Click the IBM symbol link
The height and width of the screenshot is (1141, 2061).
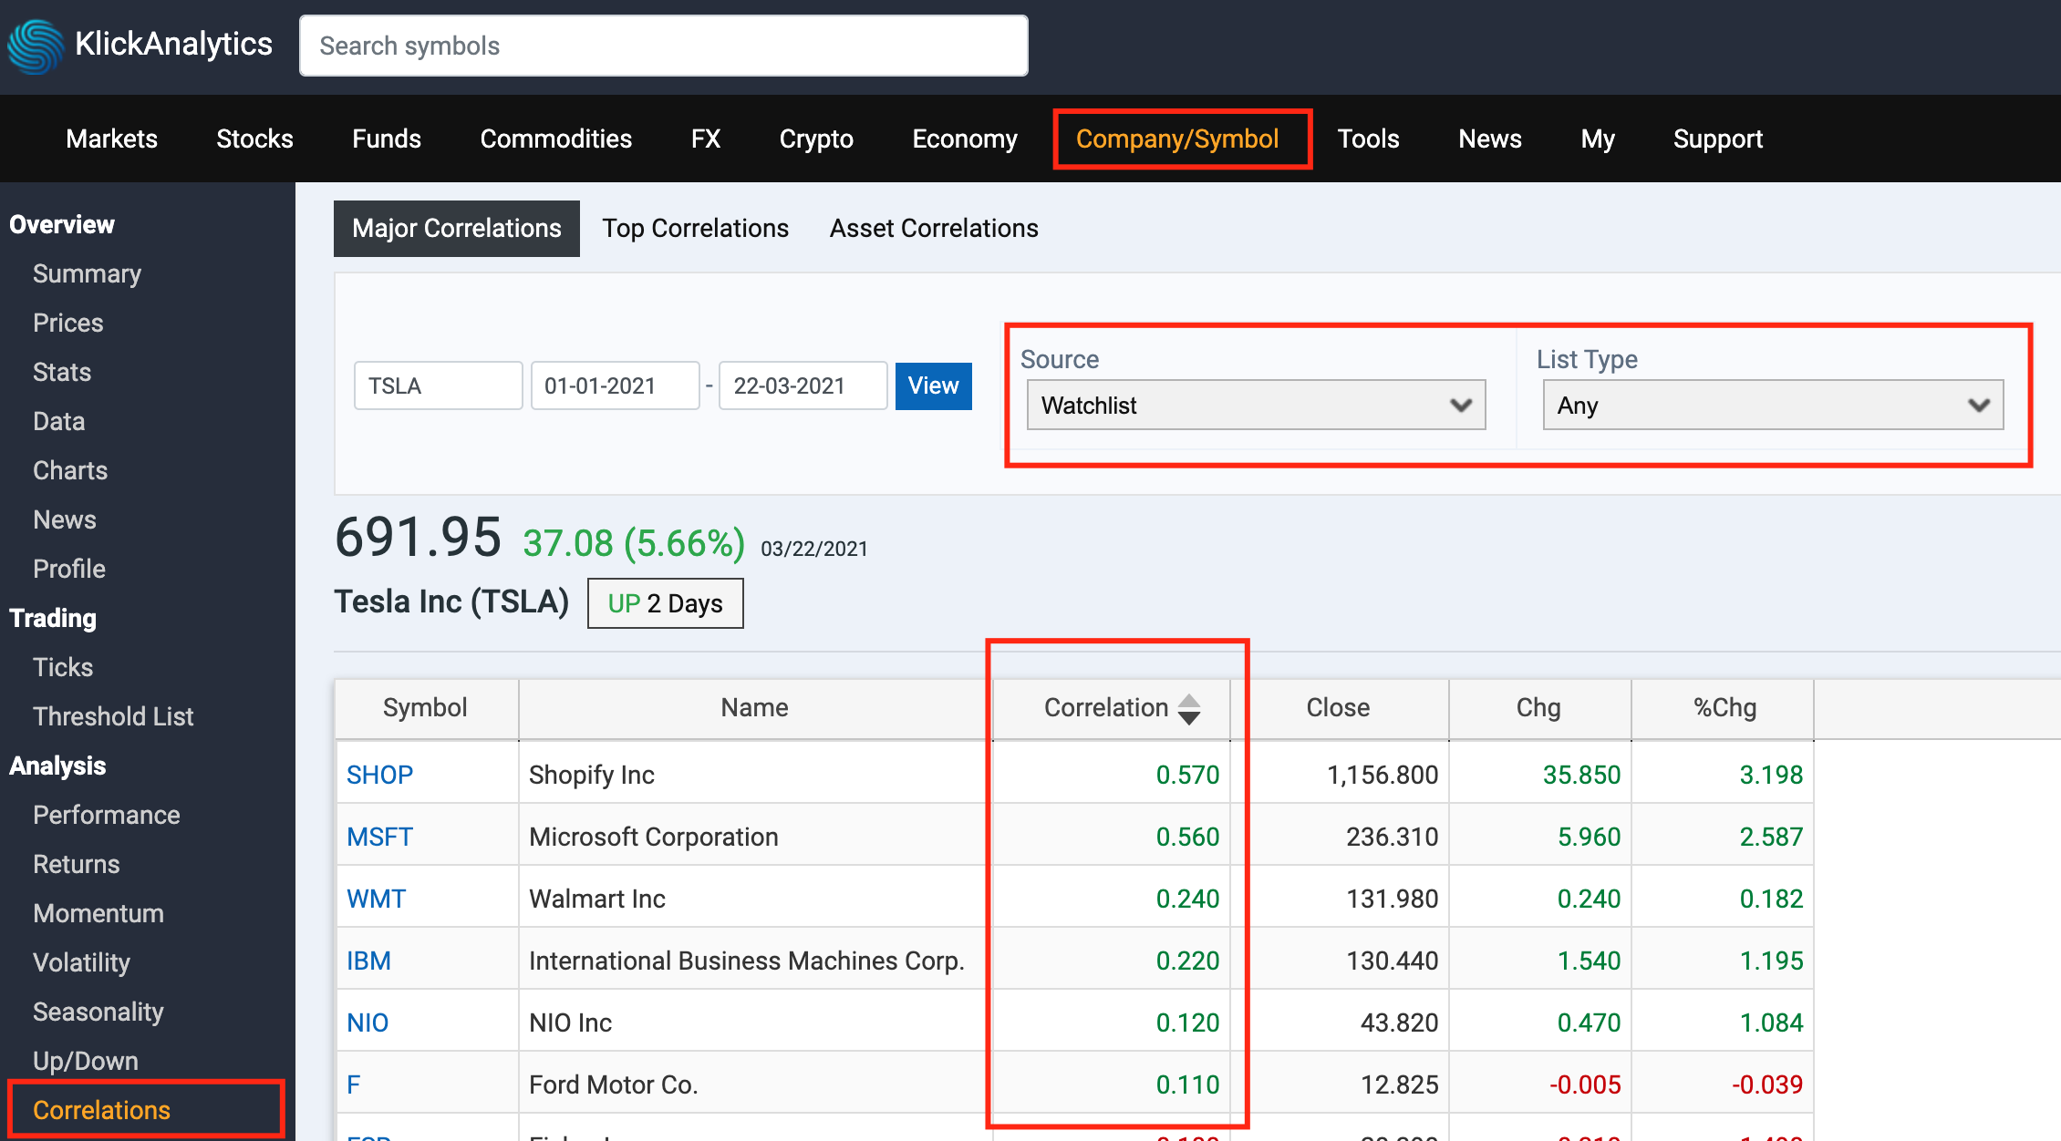369,961
